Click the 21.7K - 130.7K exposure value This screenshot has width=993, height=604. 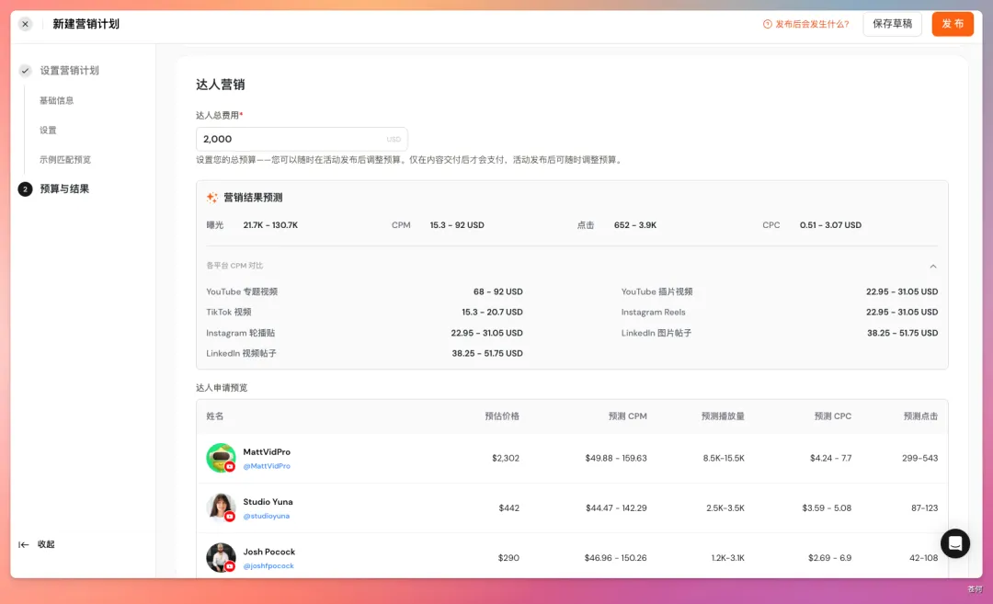270,224
